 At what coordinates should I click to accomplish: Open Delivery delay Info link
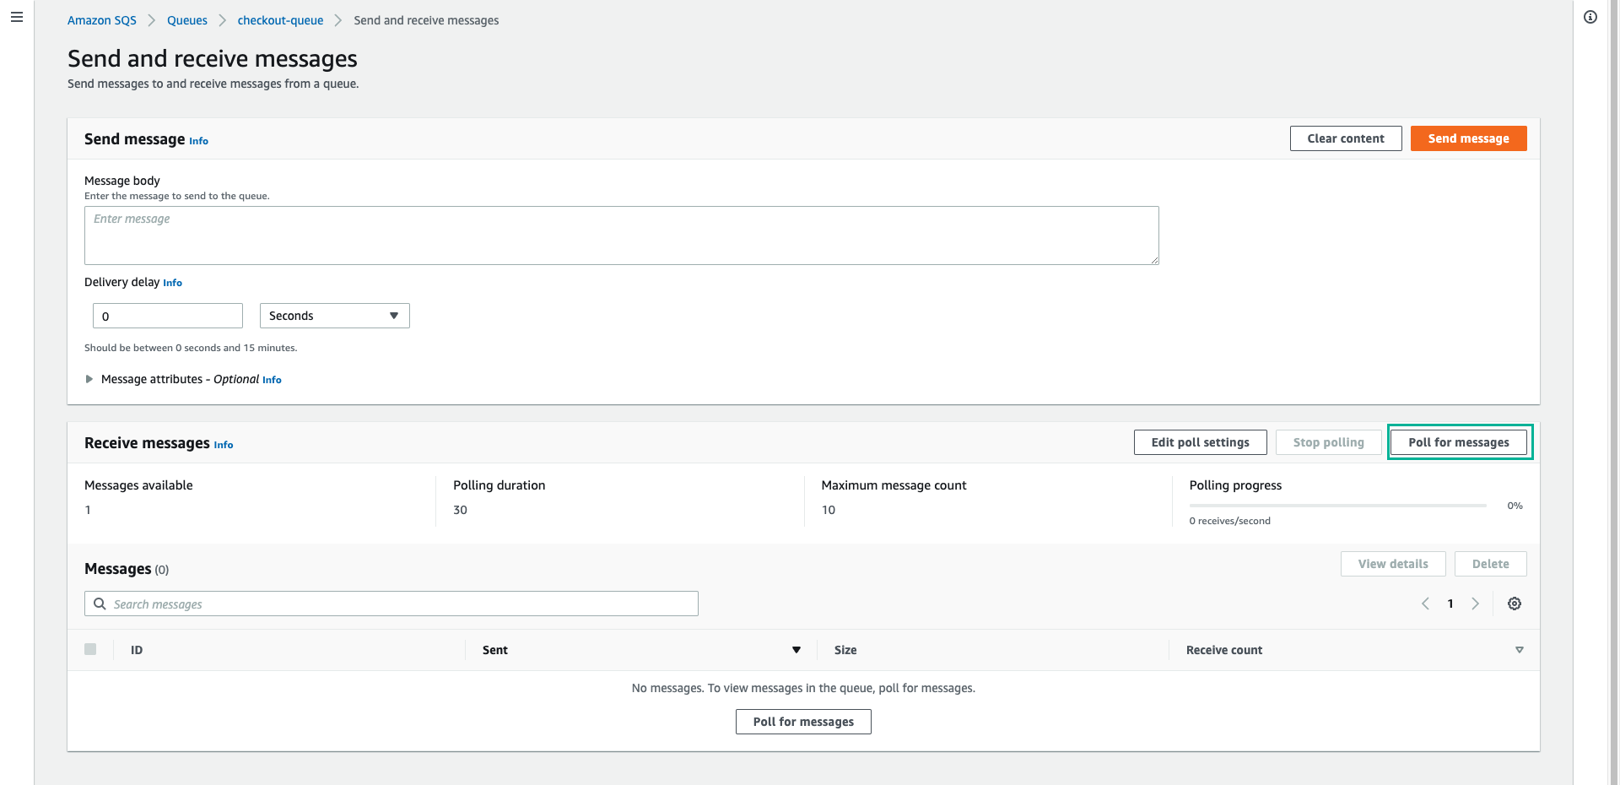coord(172,283)
